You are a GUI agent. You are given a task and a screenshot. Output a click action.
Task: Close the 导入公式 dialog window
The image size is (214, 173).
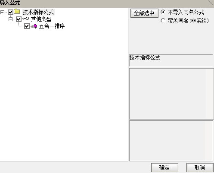(x=211, y=3)
